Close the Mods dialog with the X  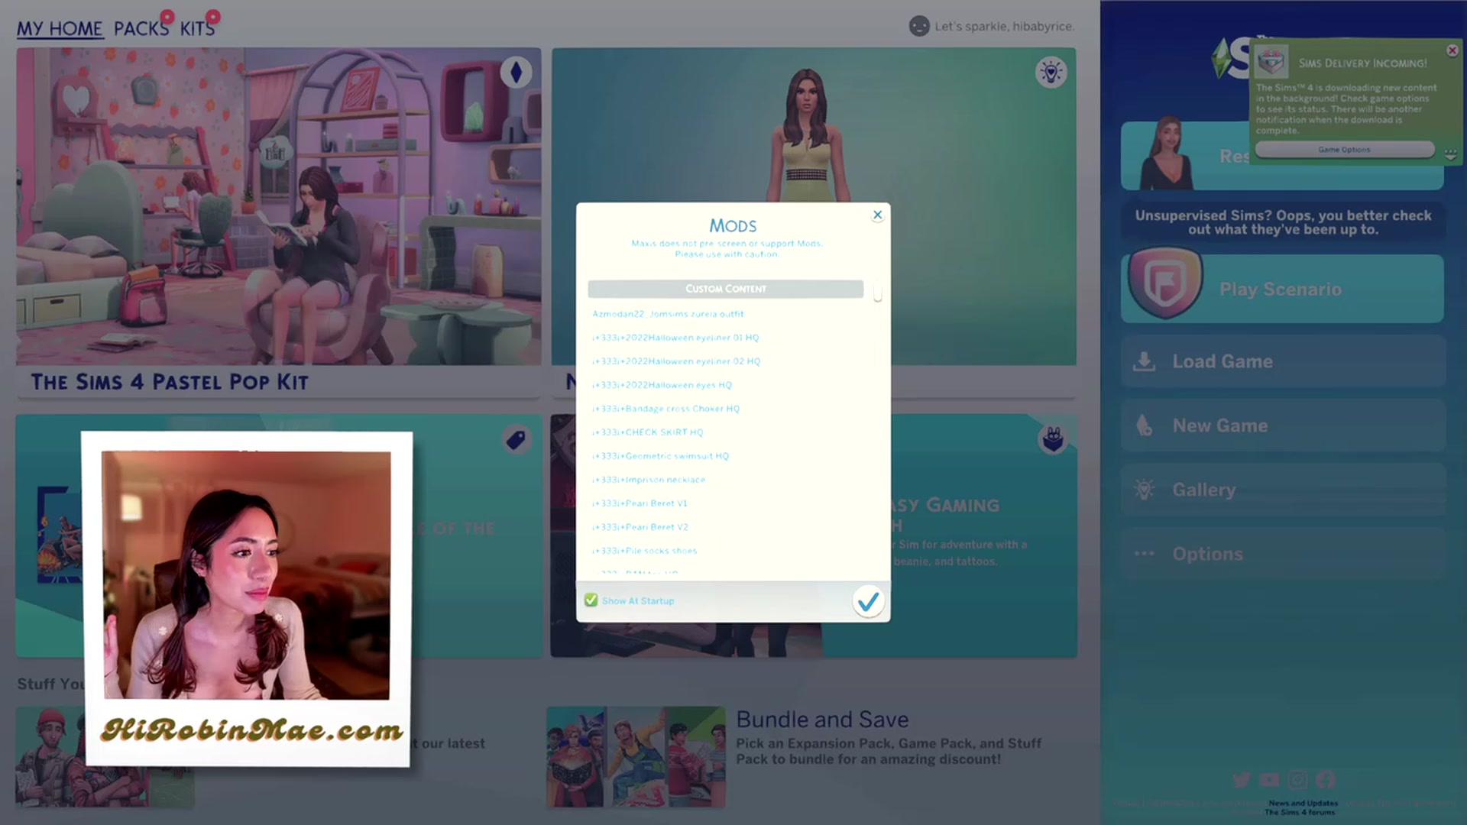[x=877, y=215]
